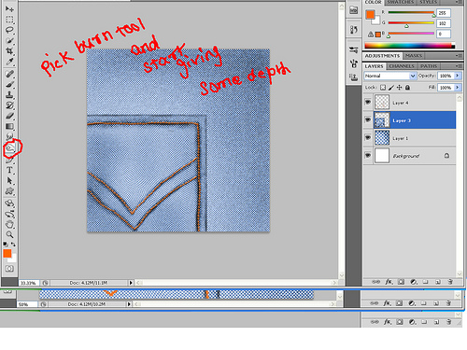This screenshot has width=467, height=350.
Task: Select the 3D Rotate tool
Action: [x=9, y=203]
